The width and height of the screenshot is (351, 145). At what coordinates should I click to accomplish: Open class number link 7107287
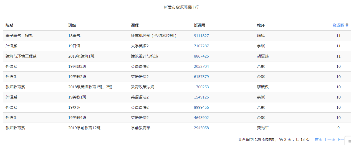(x=201, y=46)
